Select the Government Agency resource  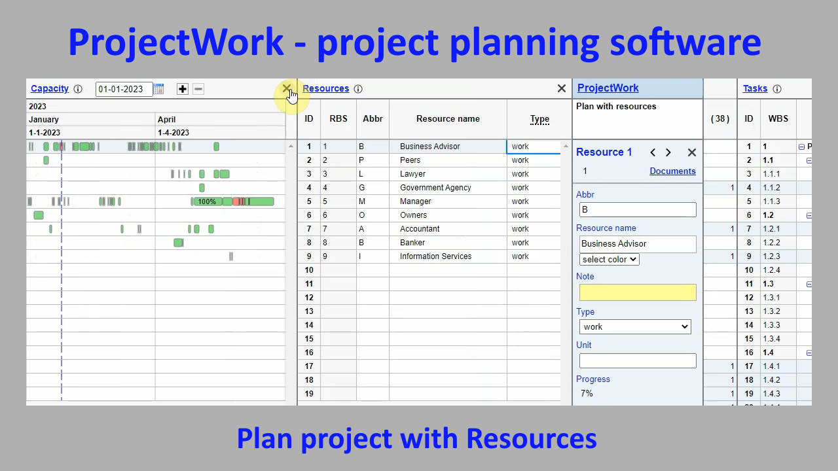[x=435, y=188]
